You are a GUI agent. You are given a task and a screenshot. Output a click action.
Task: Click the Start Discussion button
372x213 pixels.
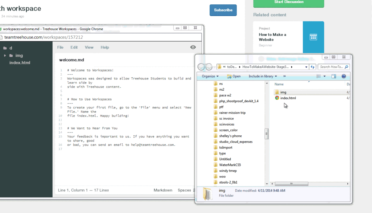pyautogui.click(x=288, y=3)
